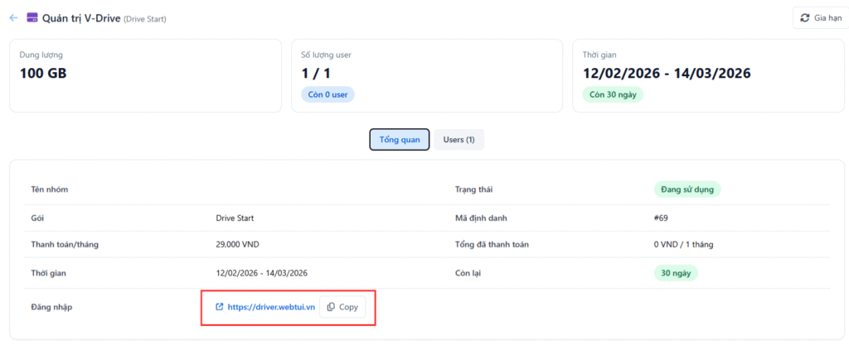Click the '30 ngày' remaining badge
This screenshot has width=849, height=350.
675,272
